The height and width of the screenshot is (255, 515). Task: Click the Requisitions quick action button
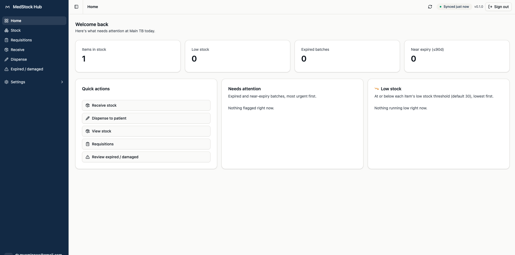click(146, 144)
